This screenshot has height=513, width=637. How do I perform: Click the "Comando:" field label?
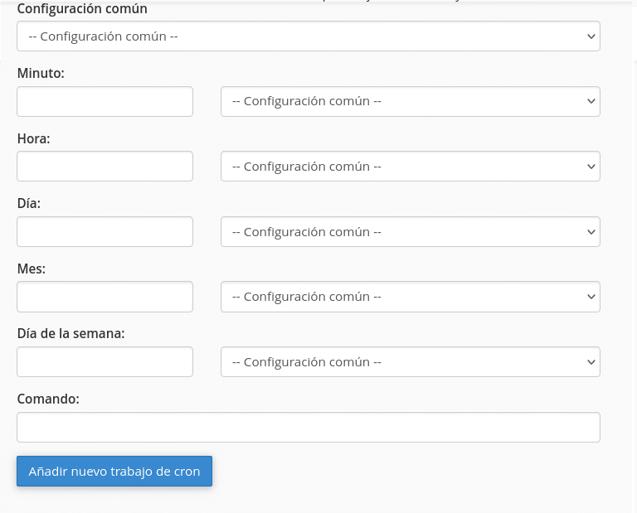click(48, 399)
